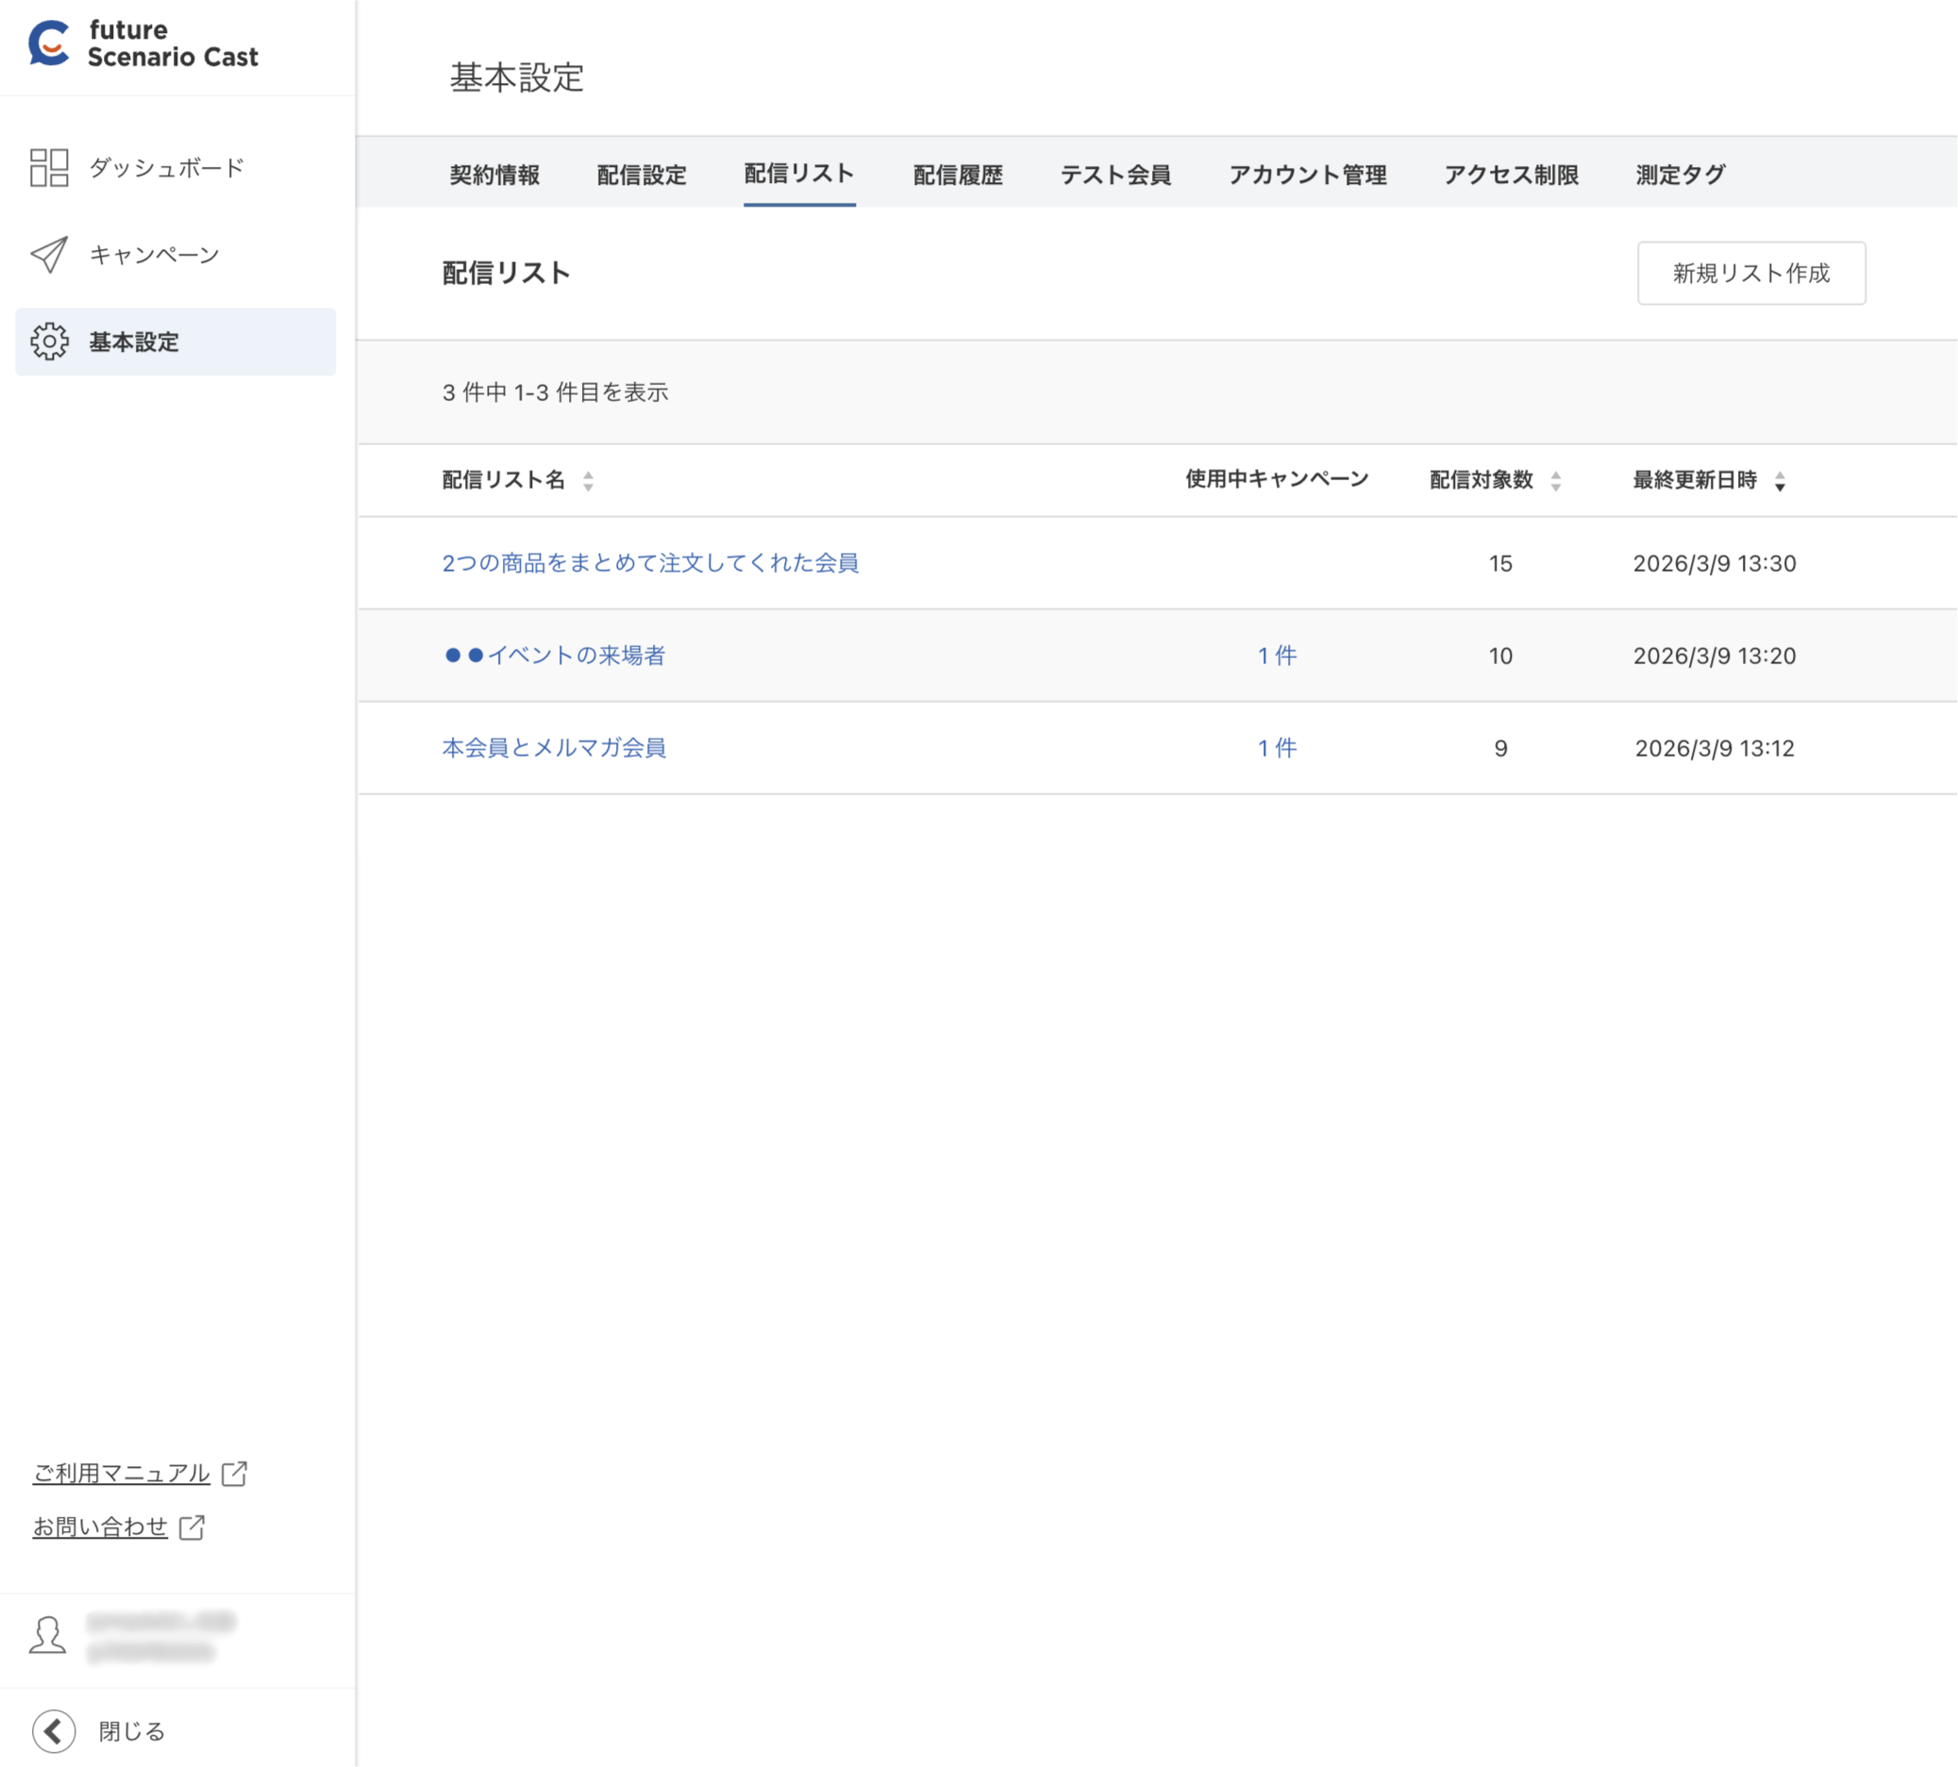This screenshot has height=1767, width=1958.
Task: Click the external link icon beside お問い合わせ
Action: point(192,1527)
